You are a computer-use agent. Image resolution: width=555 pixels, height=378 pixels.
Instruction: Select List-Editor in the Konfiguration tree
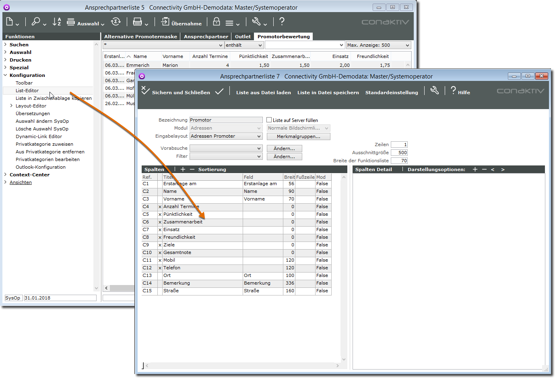click(x=27, y=91)
